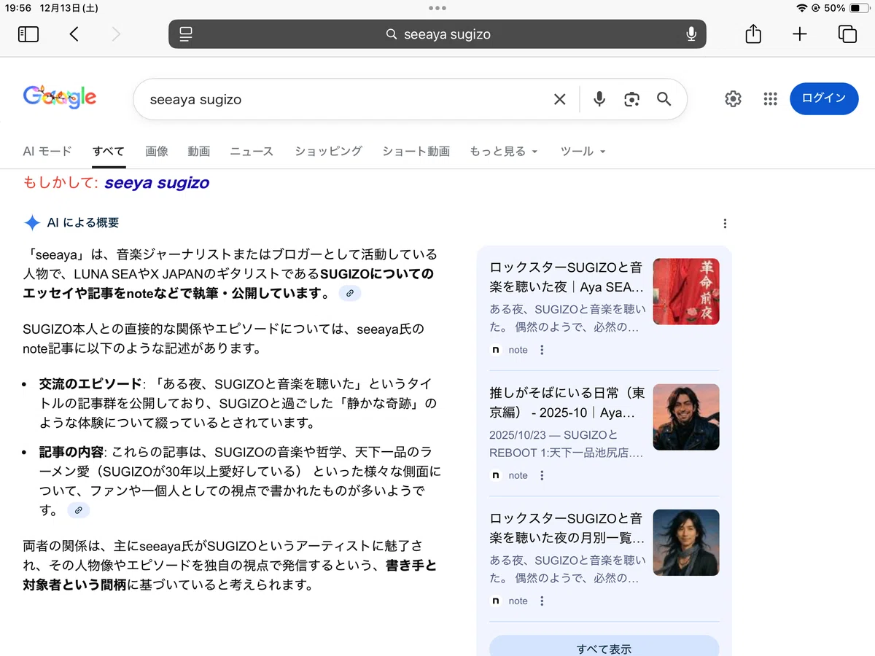
Task: Tap the Wi-Fi status icon
Action: 802,8
